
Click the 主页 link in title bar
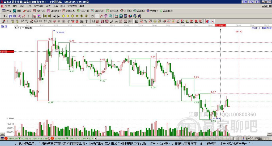pyautogui.click(x=257, y=2)
